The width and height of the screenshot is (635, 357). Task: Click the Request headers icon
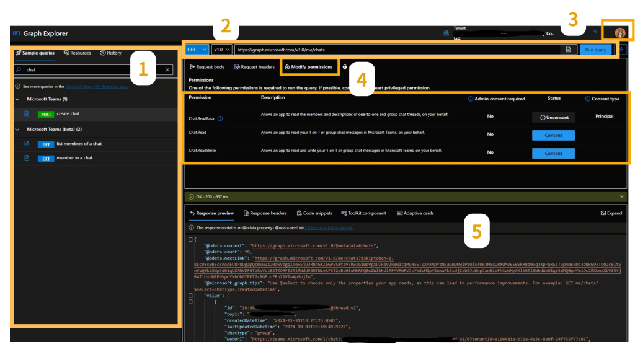point(237,67)
